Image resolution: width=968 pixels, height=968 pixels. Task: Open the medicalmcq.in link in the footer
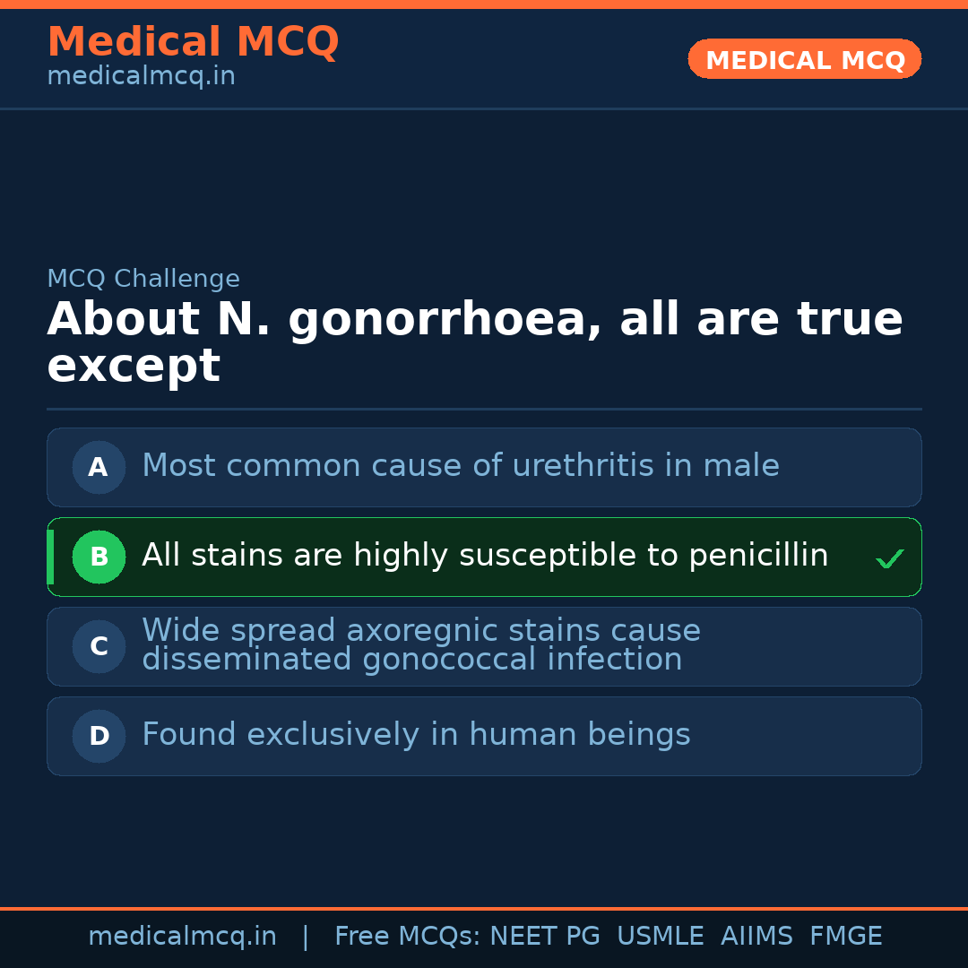(182, 937)
